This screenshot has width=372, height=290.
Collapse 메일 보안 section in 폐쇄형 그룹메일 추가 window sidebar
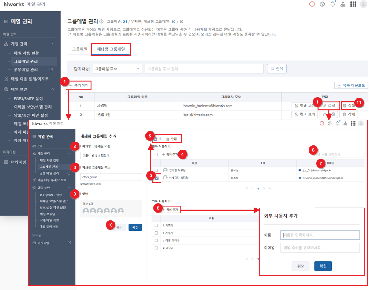click(69, 188)
